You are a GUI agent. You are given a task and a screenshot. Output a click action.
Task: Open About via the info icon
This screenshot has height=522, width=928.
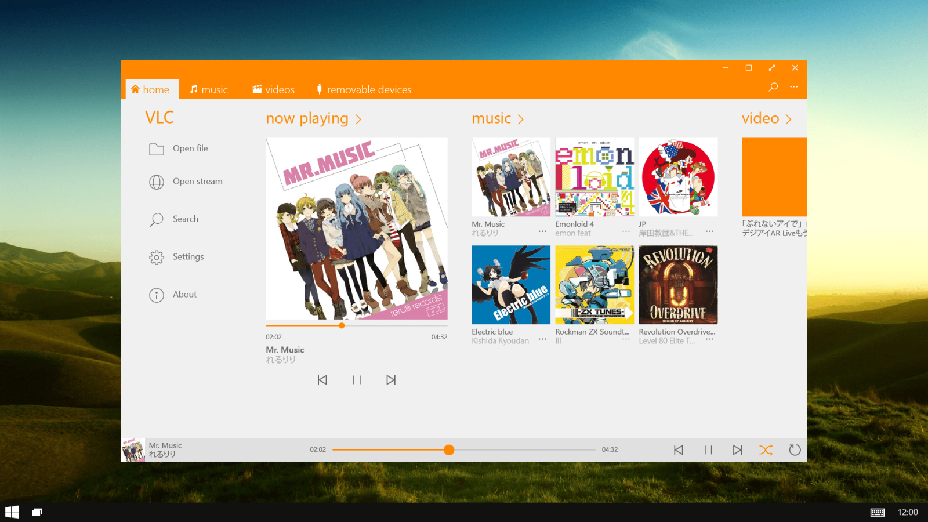pyautogui.click(x=157, y=295)
